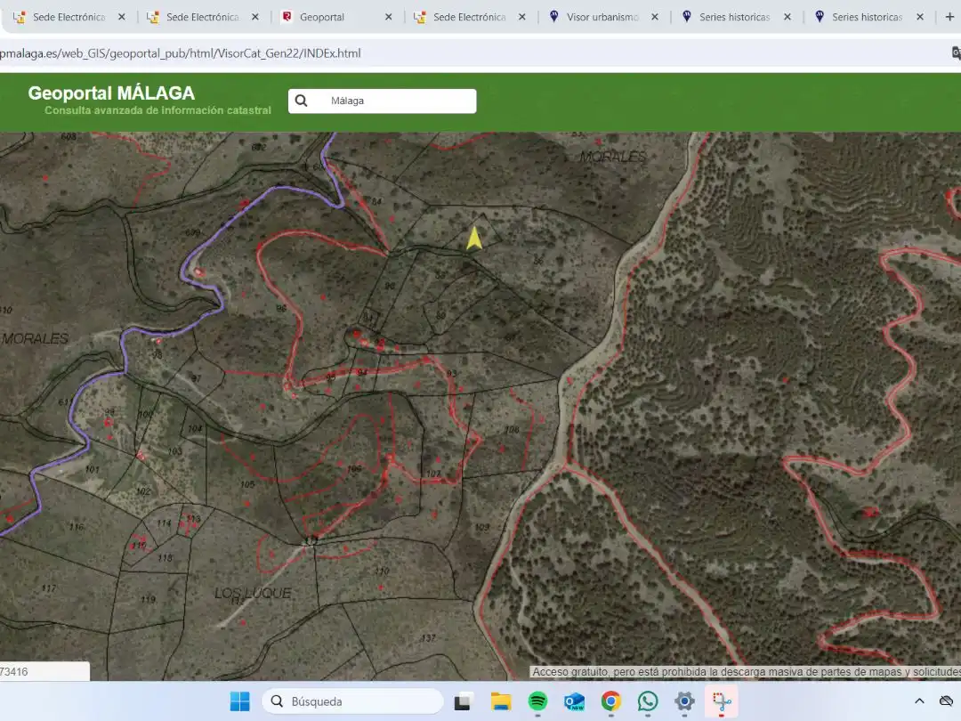Open Task View from the taskbar
The image size is (961, 721).
click(x=464, y=701)
